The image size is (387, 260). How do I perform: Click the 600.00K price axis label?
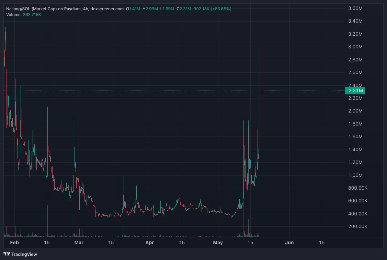point(358,201)
